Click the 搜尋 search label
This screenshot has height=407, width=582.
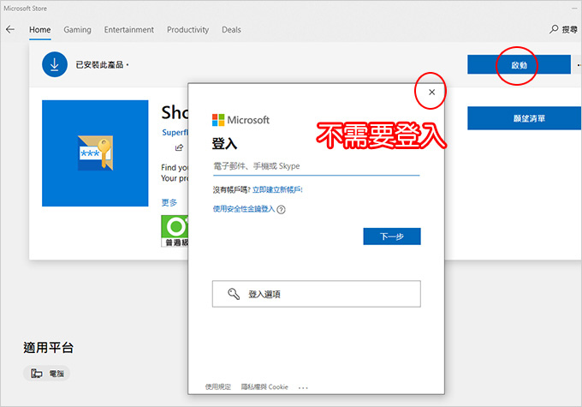click(569, 29)
